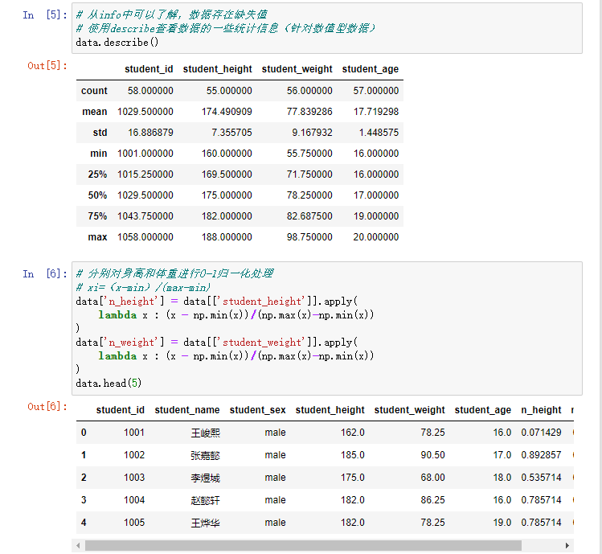Click the data['n_height'] assignment code line

click(x=216, y=302)
